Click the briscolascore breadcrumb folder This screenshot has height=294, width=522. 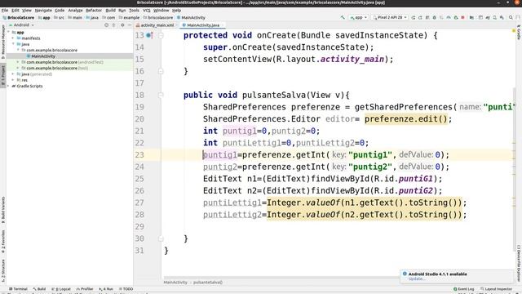[158, 18]
